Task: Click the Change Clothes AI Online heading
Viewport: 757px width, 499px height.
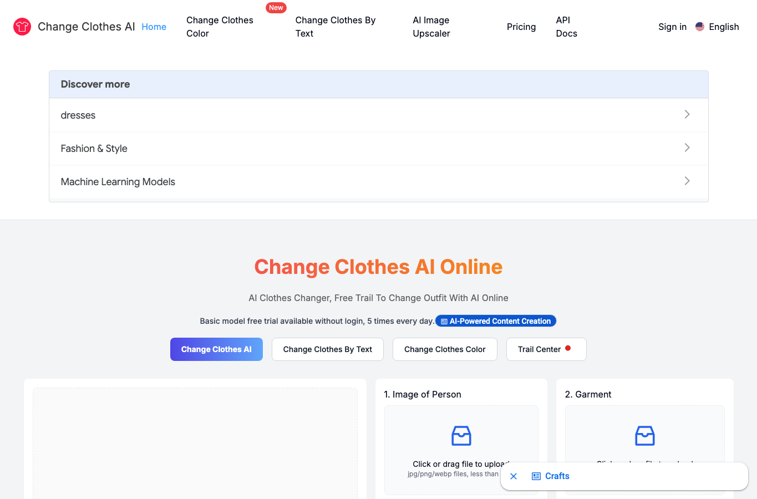Action: pyautogui.click(x=378, y=267)
